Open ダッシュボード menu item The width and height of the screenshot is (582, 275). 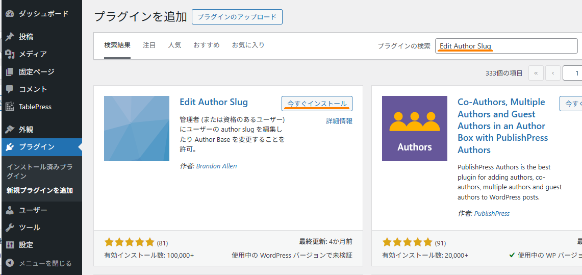point(44,14)
